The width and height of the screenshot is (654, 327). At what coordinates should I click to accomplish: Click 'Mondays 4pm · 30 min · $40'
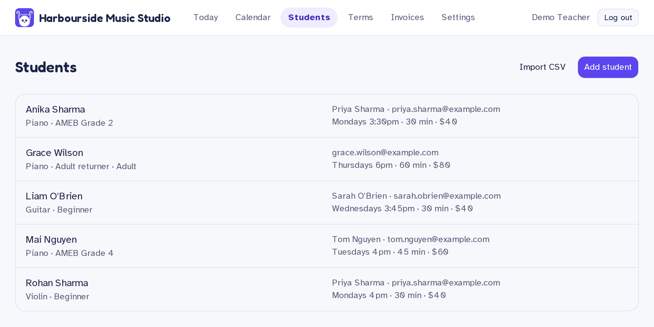pos(389,295)
